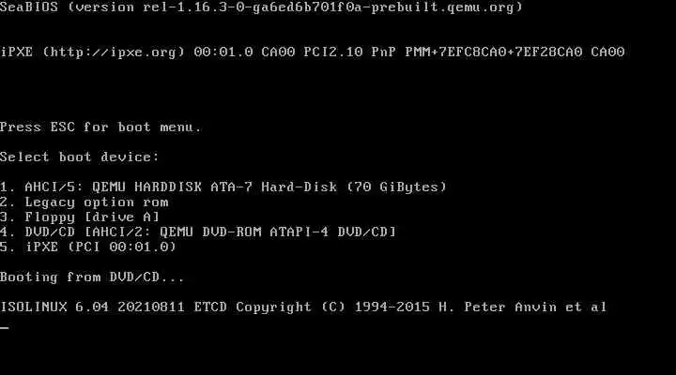Click the 'H. Peter Anvin et al' text
This screenshot has height=375, width=676.
523,307
